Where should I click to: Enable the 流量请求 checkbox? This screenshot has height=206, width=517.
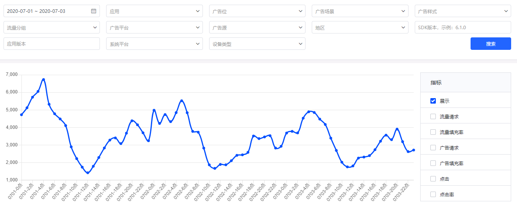433,116
